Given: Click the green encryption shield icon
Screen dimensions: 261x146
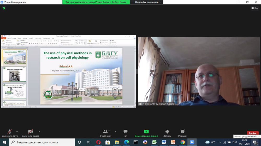Looking at the screenshot, I should (4, 8).
